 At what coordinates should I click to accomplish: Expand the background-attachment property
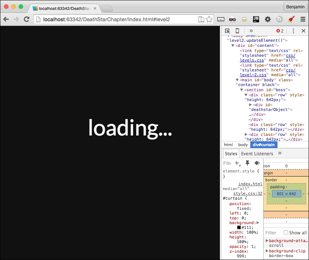click(x=266, y=241)
